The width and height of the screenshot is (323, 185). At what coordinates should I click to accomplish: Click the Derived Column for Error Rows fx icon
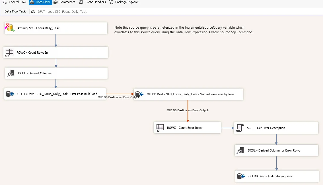[240, 150]
